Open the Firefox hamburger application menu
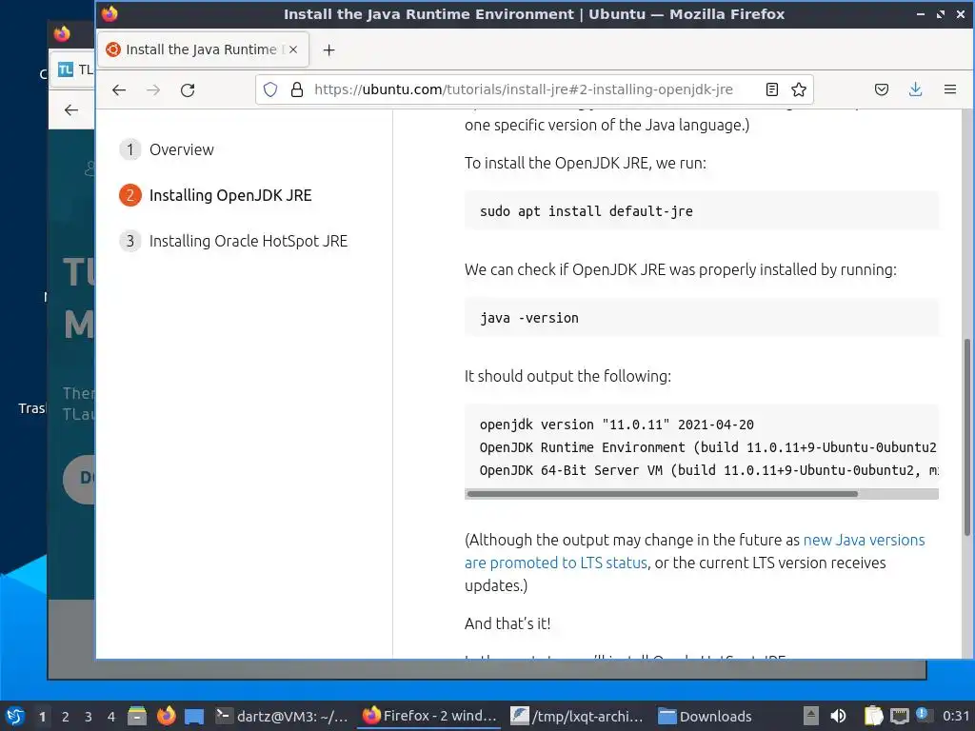Screen dimensions: 975x731 [949, 89]
